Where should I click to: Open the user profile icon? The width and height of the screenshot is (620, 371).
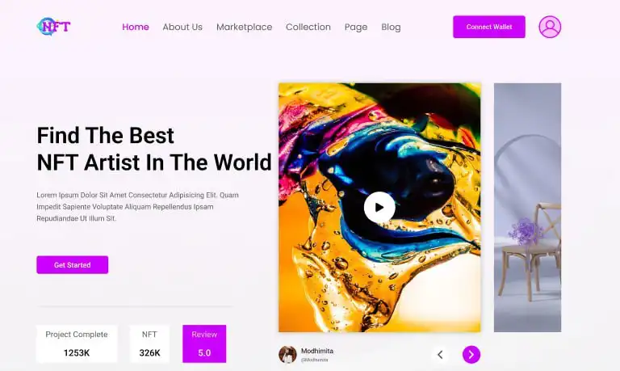tap(550, 27)
